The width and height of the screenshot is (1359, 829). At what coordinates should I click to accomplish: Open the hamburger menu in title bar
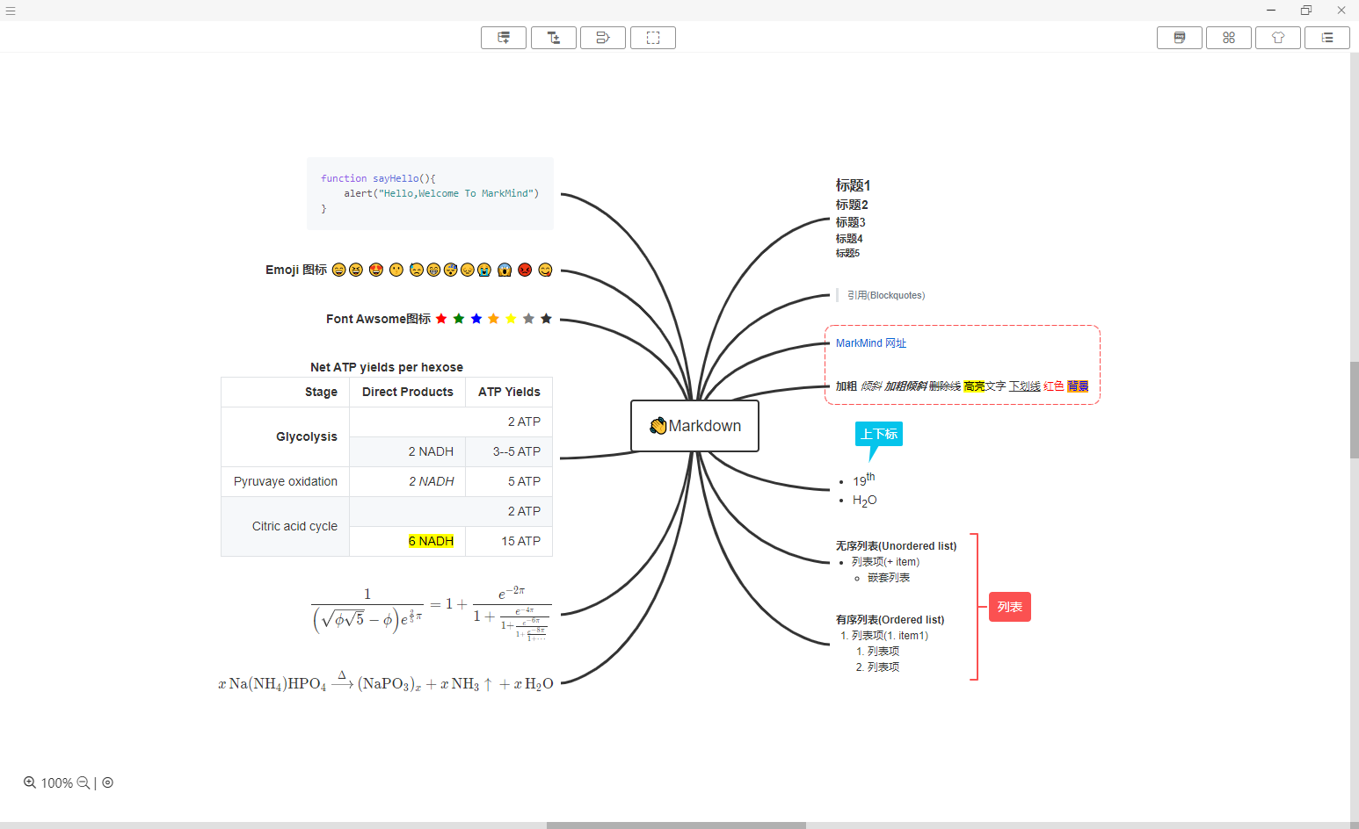click(11, 11)
